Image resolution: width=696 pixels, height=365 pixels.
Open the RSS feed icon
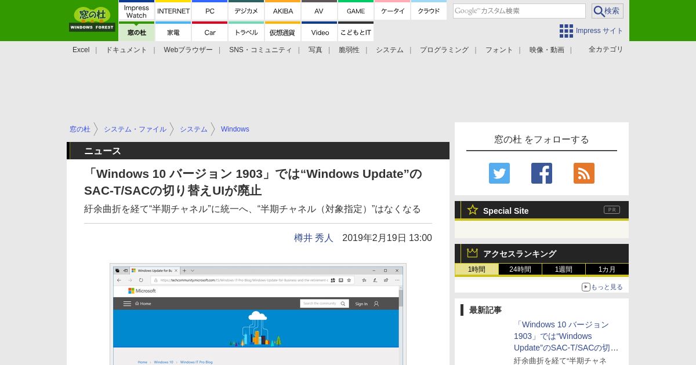point(584,173)
